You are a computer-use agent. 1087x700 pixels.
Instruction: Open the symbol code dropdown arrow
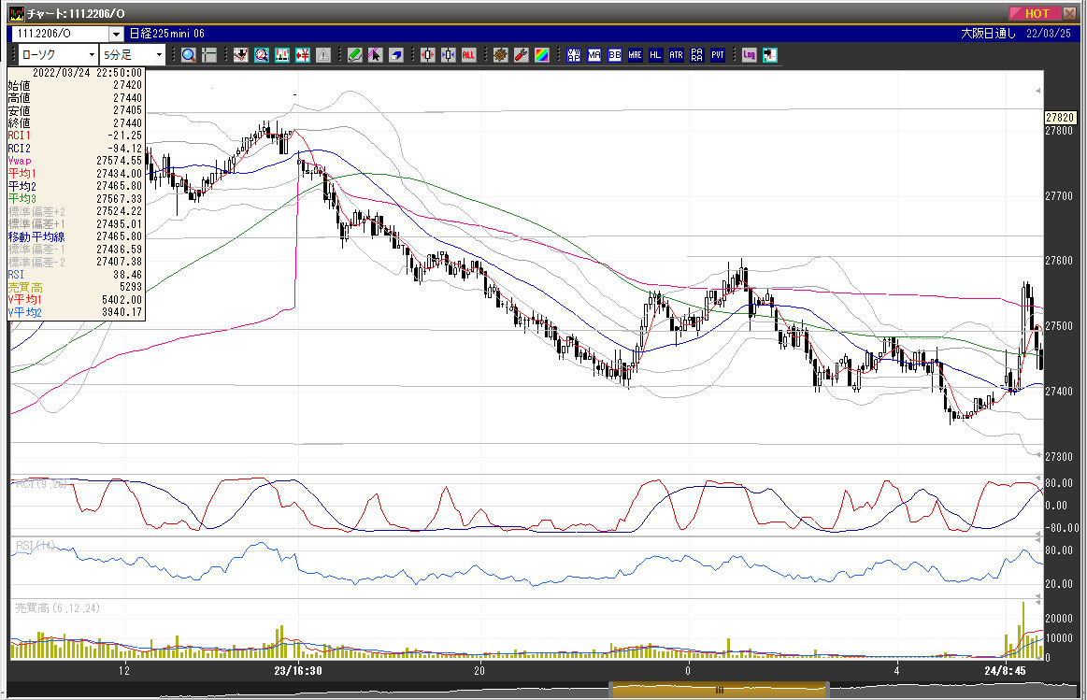[x=116, y=34]
